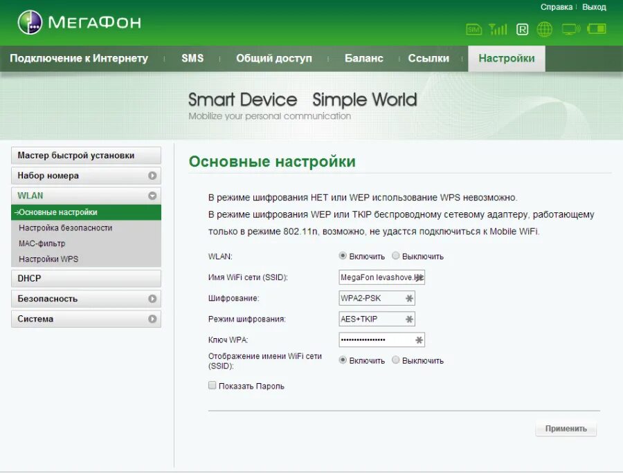Click the battery level icon
Image resolution: width=623 pixels, height=473 pixels.
[597, 28]
